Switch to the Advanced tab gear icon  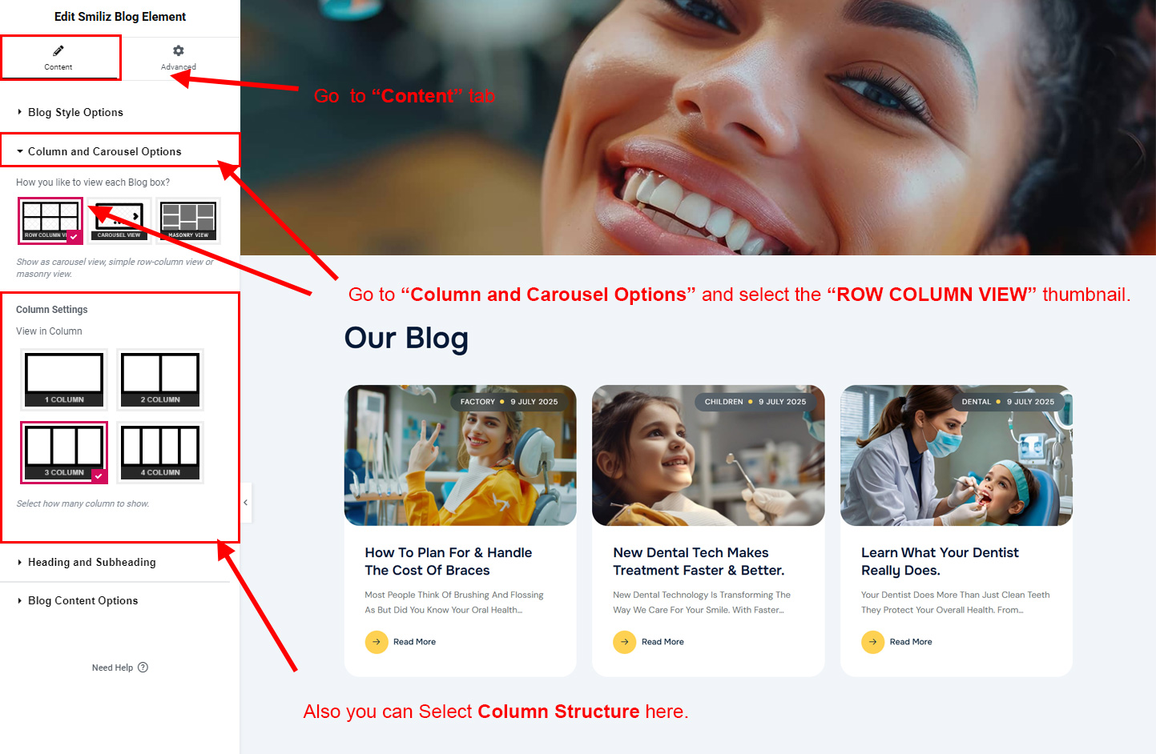pos(179,50)
